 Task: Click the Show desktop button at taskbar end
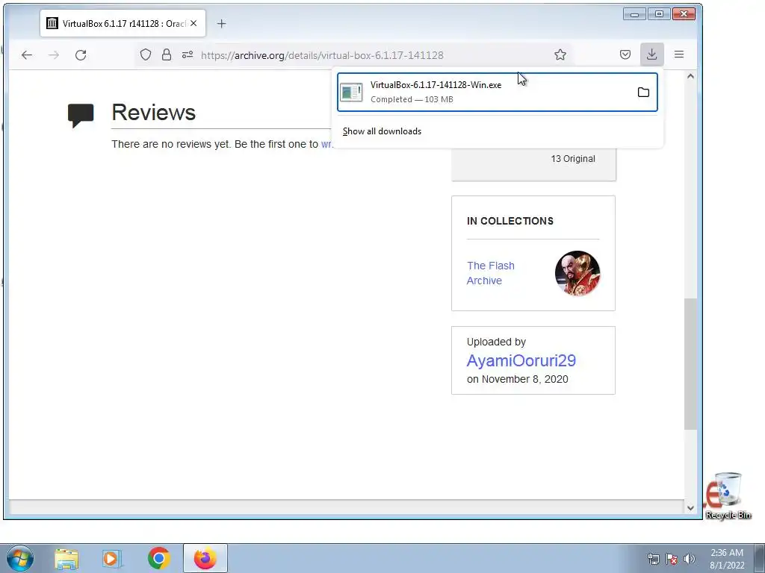click(x=760, y=558)
